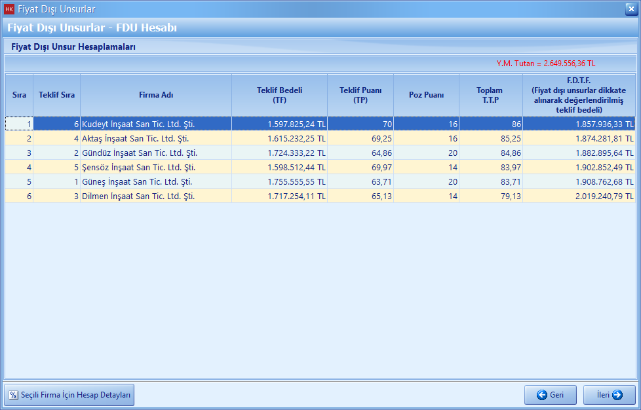Sort by Toplam T.T.P column header
Image resolution: width=641 pixels, height=410 pixels.
(490, 95)
